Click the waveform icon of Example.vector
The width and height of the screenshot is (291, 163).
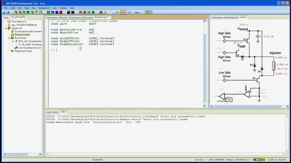(12, 35)
